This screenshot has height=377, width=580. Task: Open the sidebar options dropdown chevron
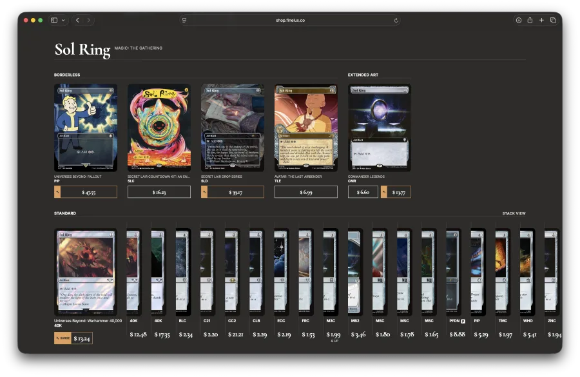[x=63, y=21]
